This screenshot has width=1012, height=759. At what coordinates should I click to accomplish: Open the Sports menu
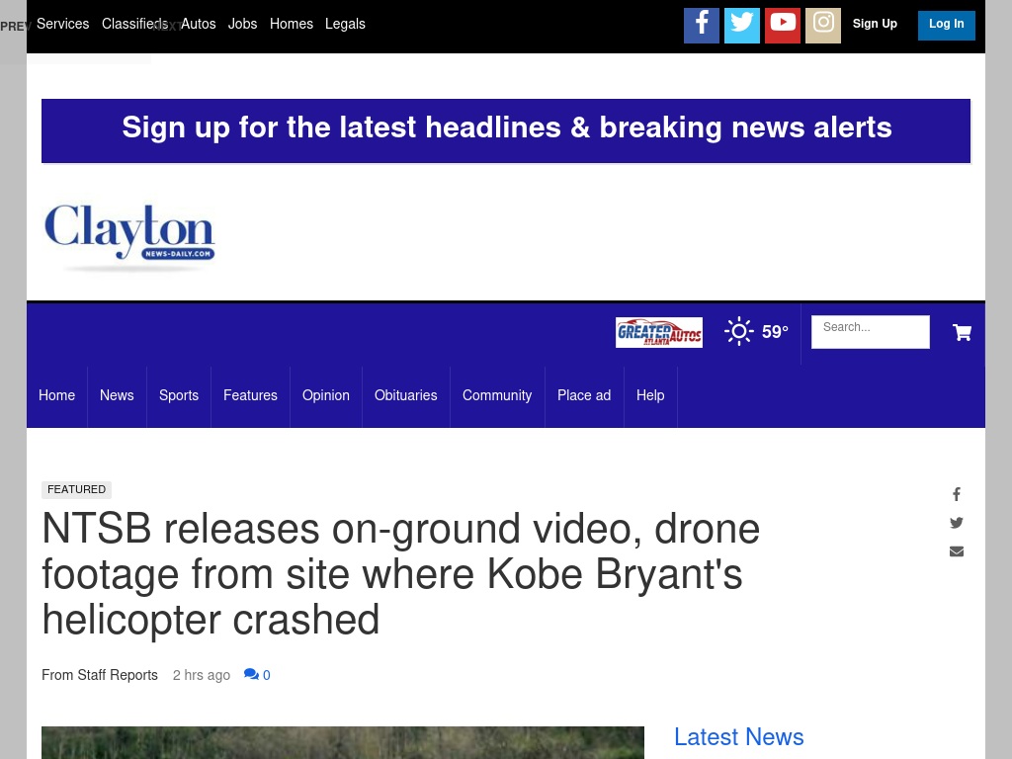[x=179, y=395]
